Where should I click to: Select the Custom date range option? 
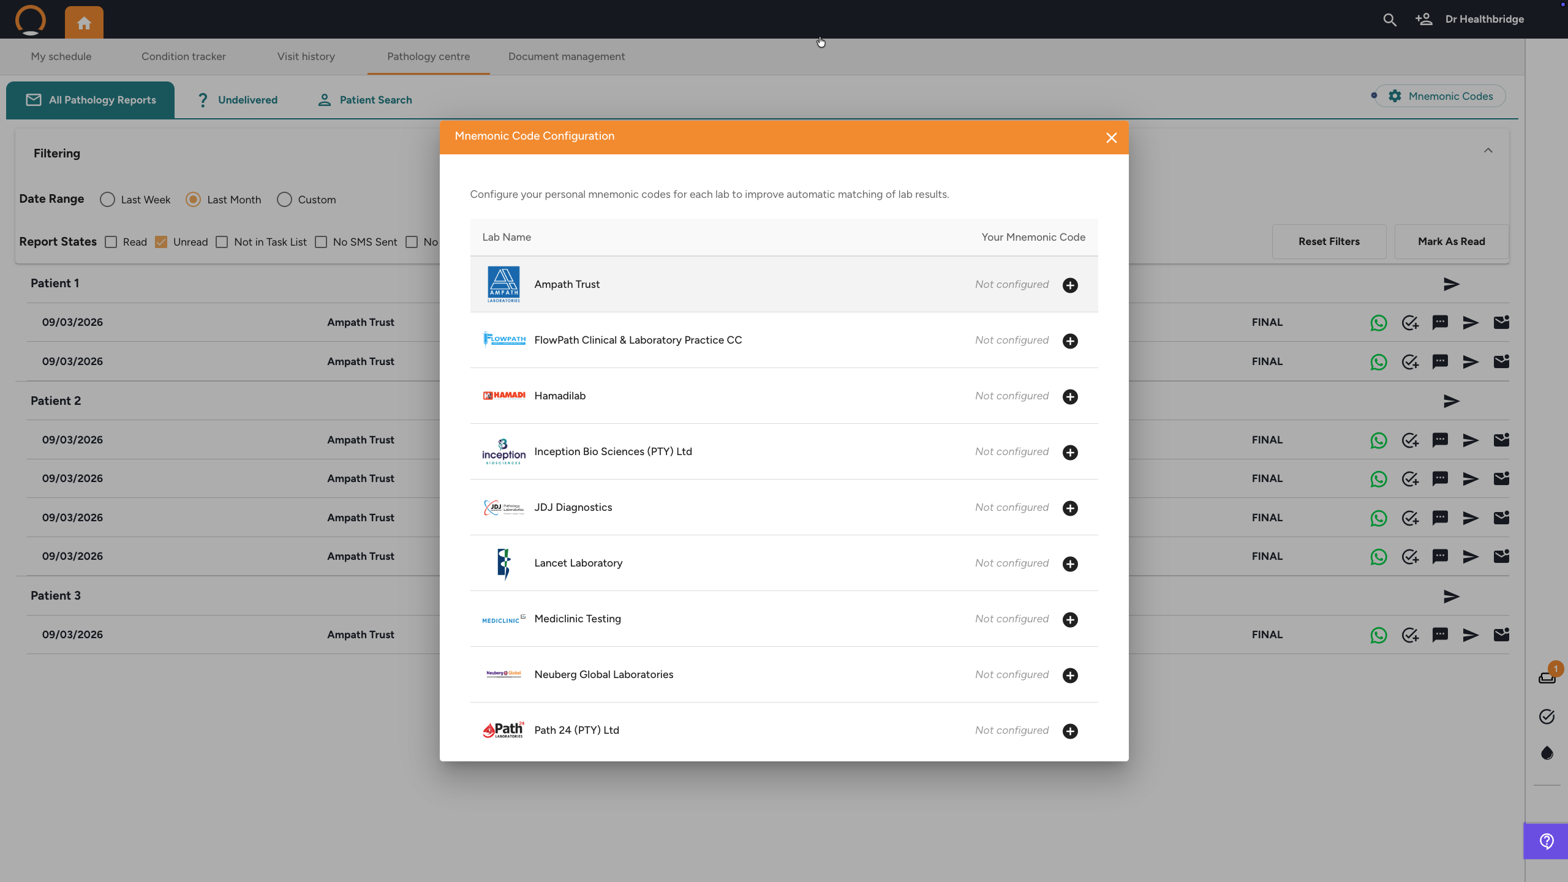[x=284, y=200]
